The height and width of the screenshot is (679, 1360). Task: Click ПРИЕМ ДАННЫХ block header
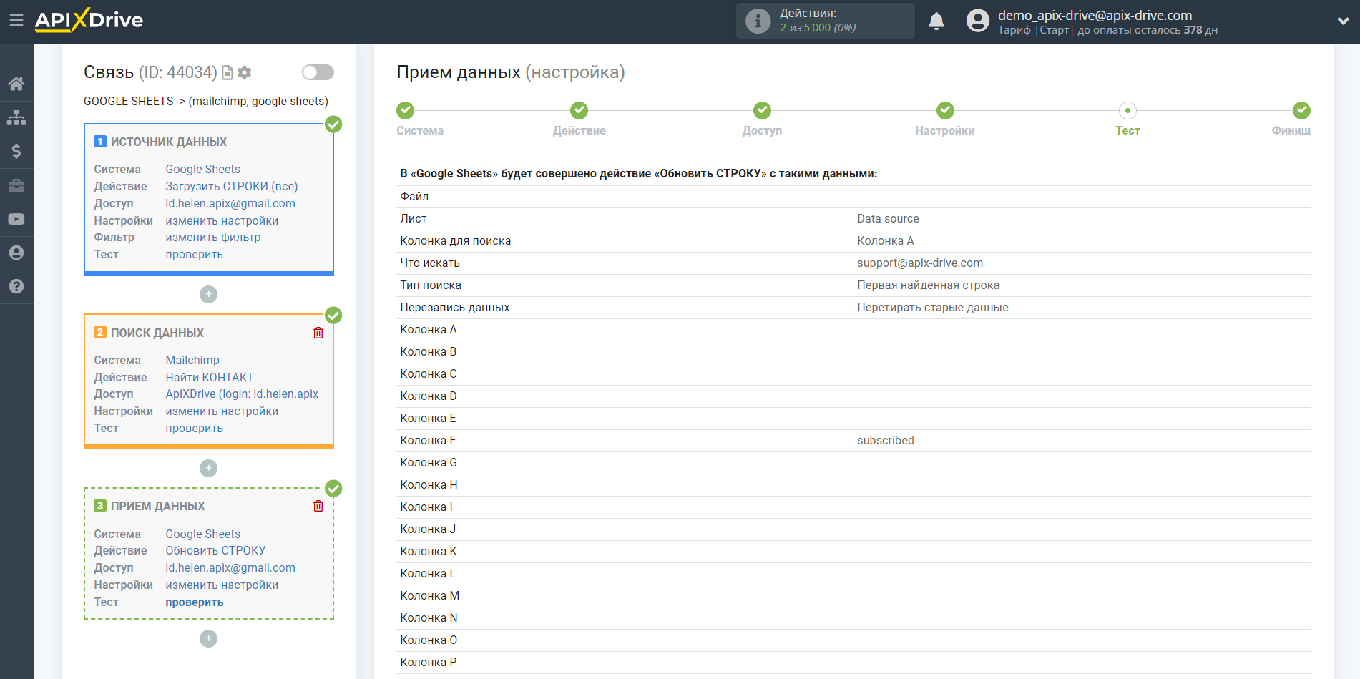158,506
